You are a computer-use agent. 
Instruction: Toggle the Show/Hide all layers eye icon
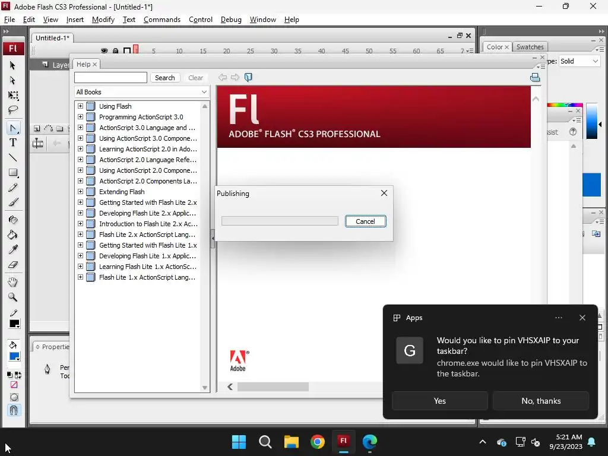click(x=104, y=51)
